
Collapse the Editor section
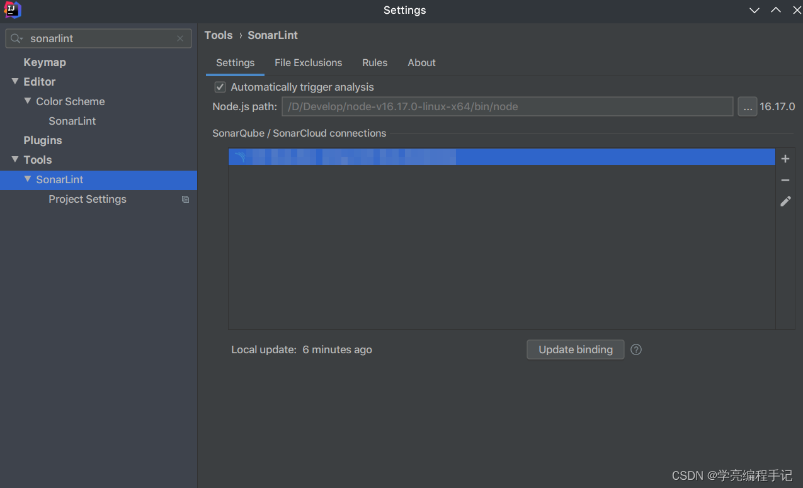pos(14,81)
